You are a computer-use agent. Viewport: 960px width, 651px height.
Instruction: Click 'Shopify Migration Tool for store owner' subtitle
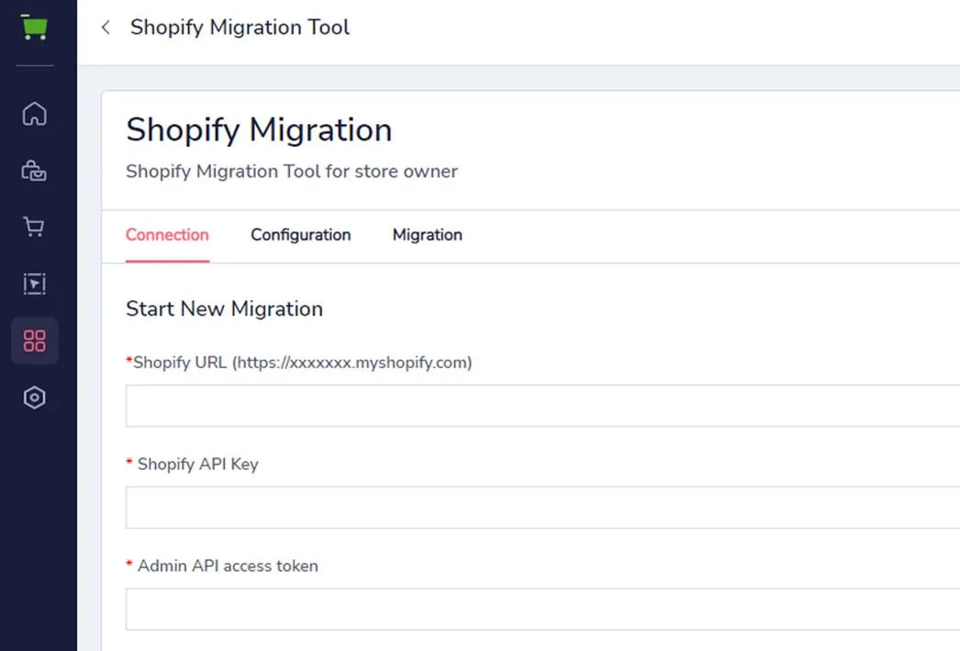point(291,172)
